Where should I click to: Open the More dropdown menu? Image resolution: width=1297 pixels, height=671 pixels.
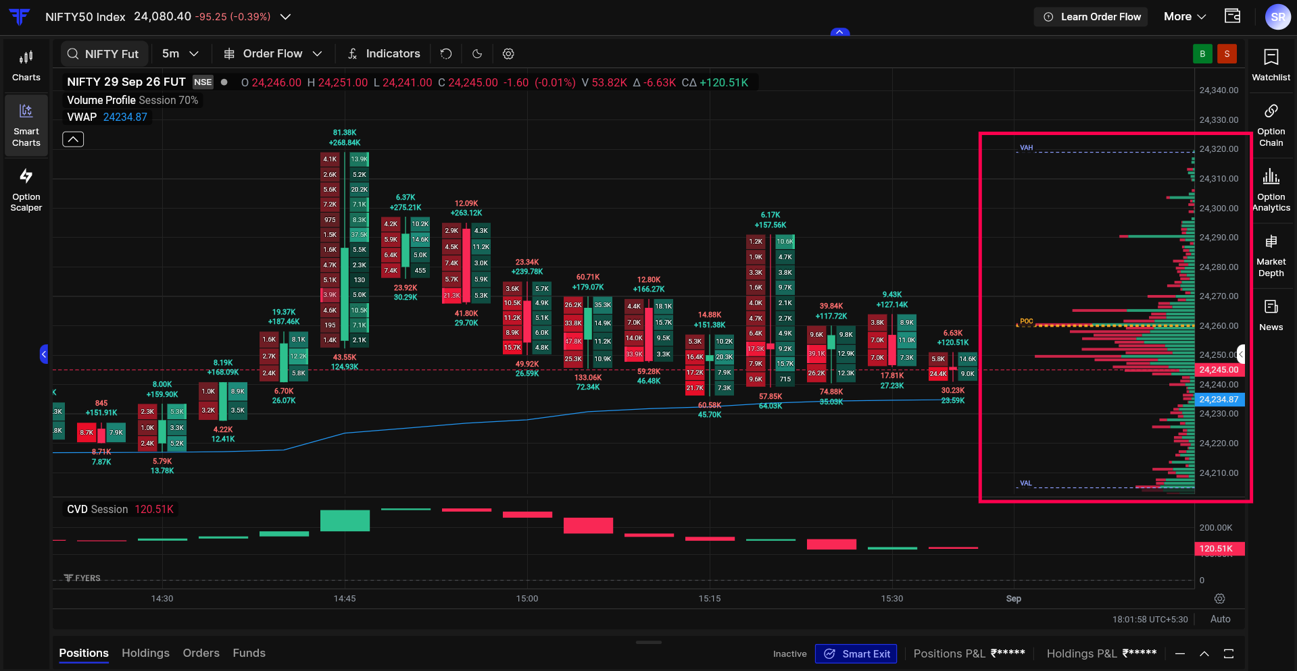(1185, 17)
